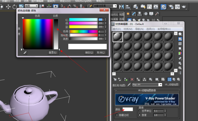The image size is (198, 121).
Task: Open the Layer Manager icon
Action: pos(136,7)
